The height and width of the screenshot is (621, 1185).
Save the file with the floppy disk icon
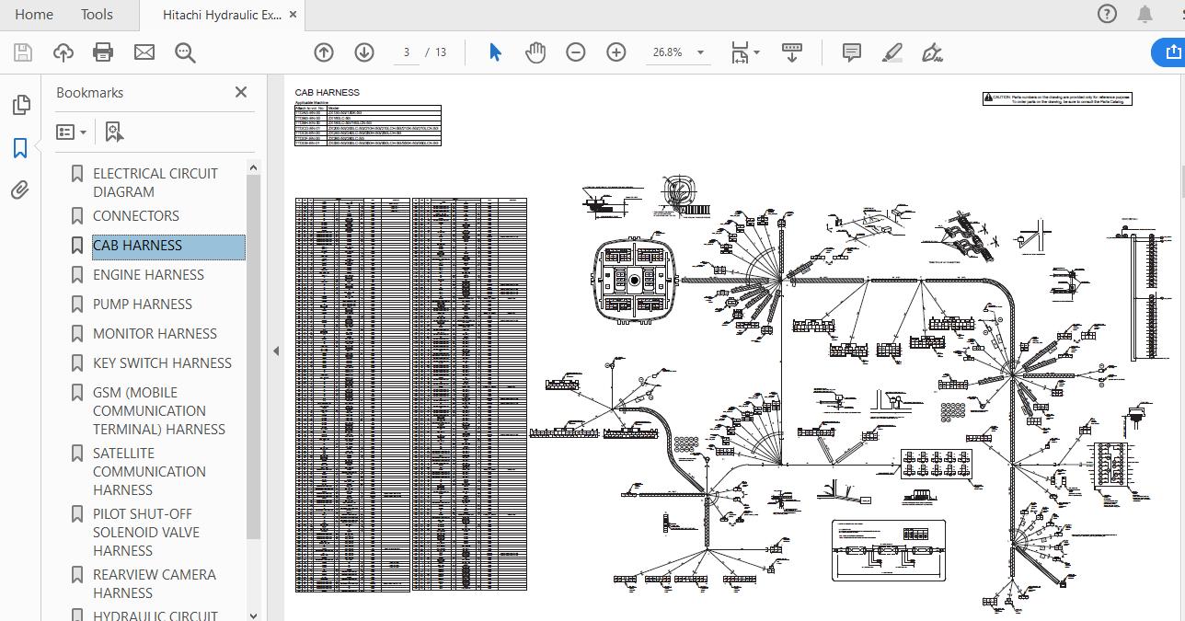(22, 52)
